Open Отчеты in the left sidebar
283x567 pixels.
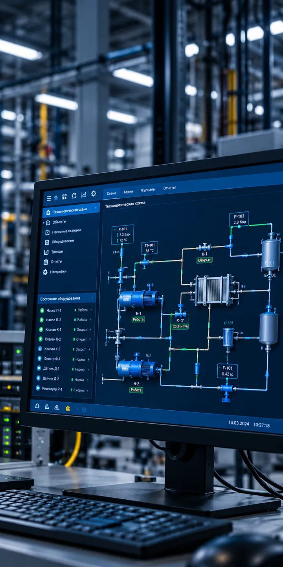tap(56, 261)
